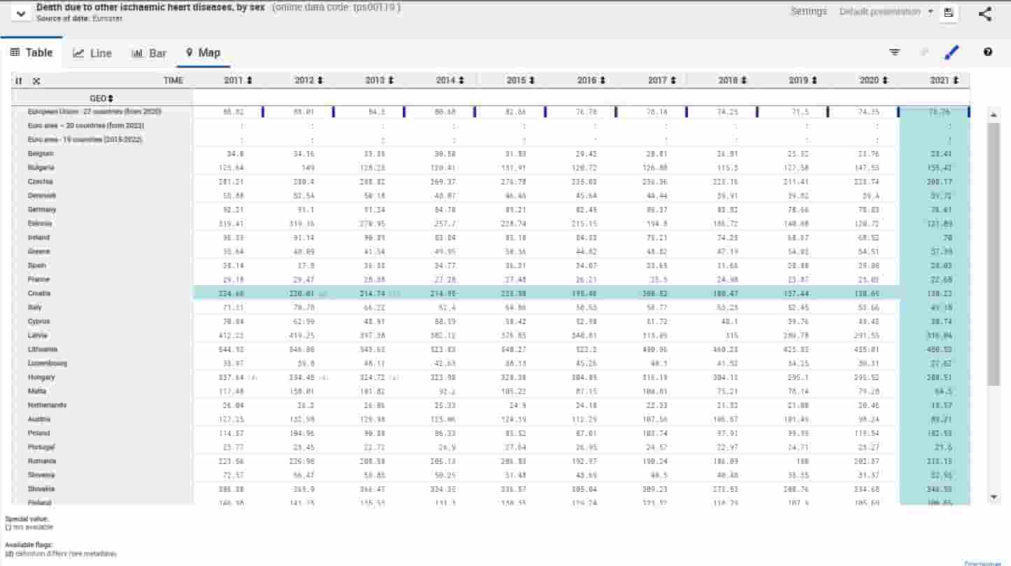1011x566 pixels.
Task: Click the share icon
Action: point(985,14)
